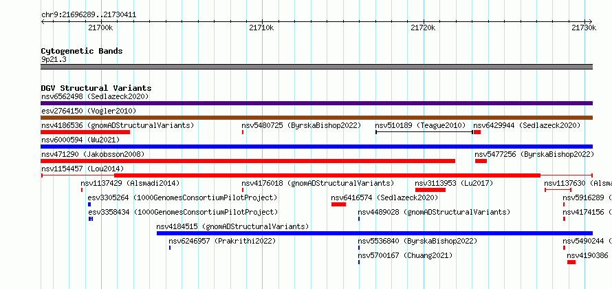Image resolution: width=612 pixels, height=289 pixels.
Task: Click the 21730k ruler position label
Action: [584, 28]
